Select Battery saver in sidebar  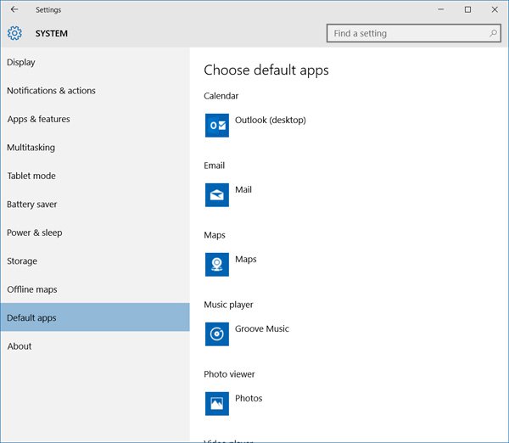tap(31, 205)
